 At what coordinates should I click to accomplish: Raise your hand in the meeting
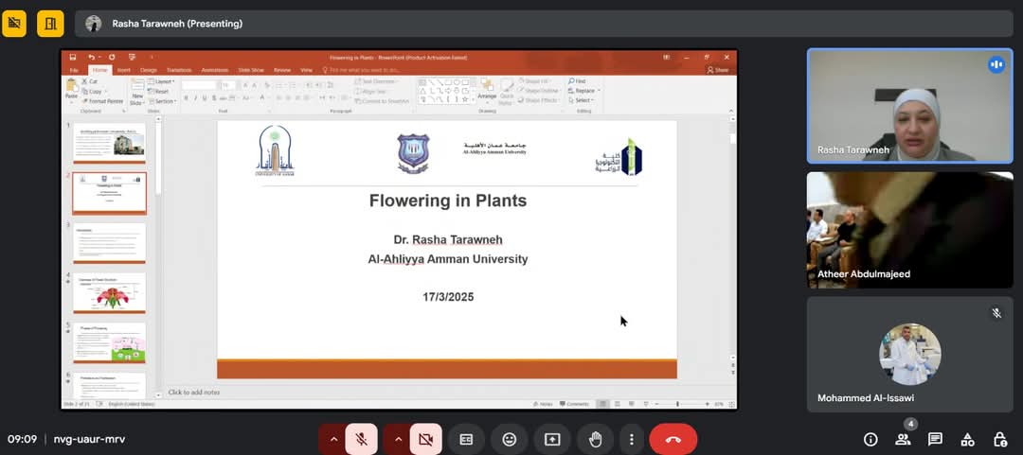point(595,439)
